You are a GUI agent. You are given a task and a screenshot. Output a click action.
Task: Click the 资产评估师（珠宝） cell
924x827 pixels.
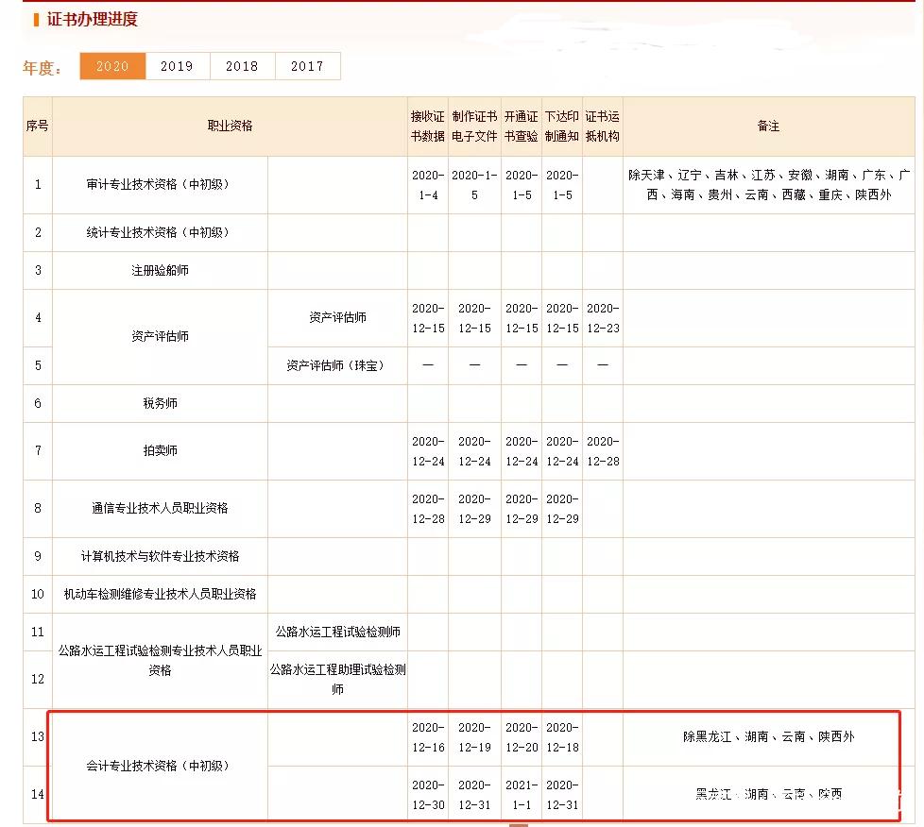click(337, 365)
